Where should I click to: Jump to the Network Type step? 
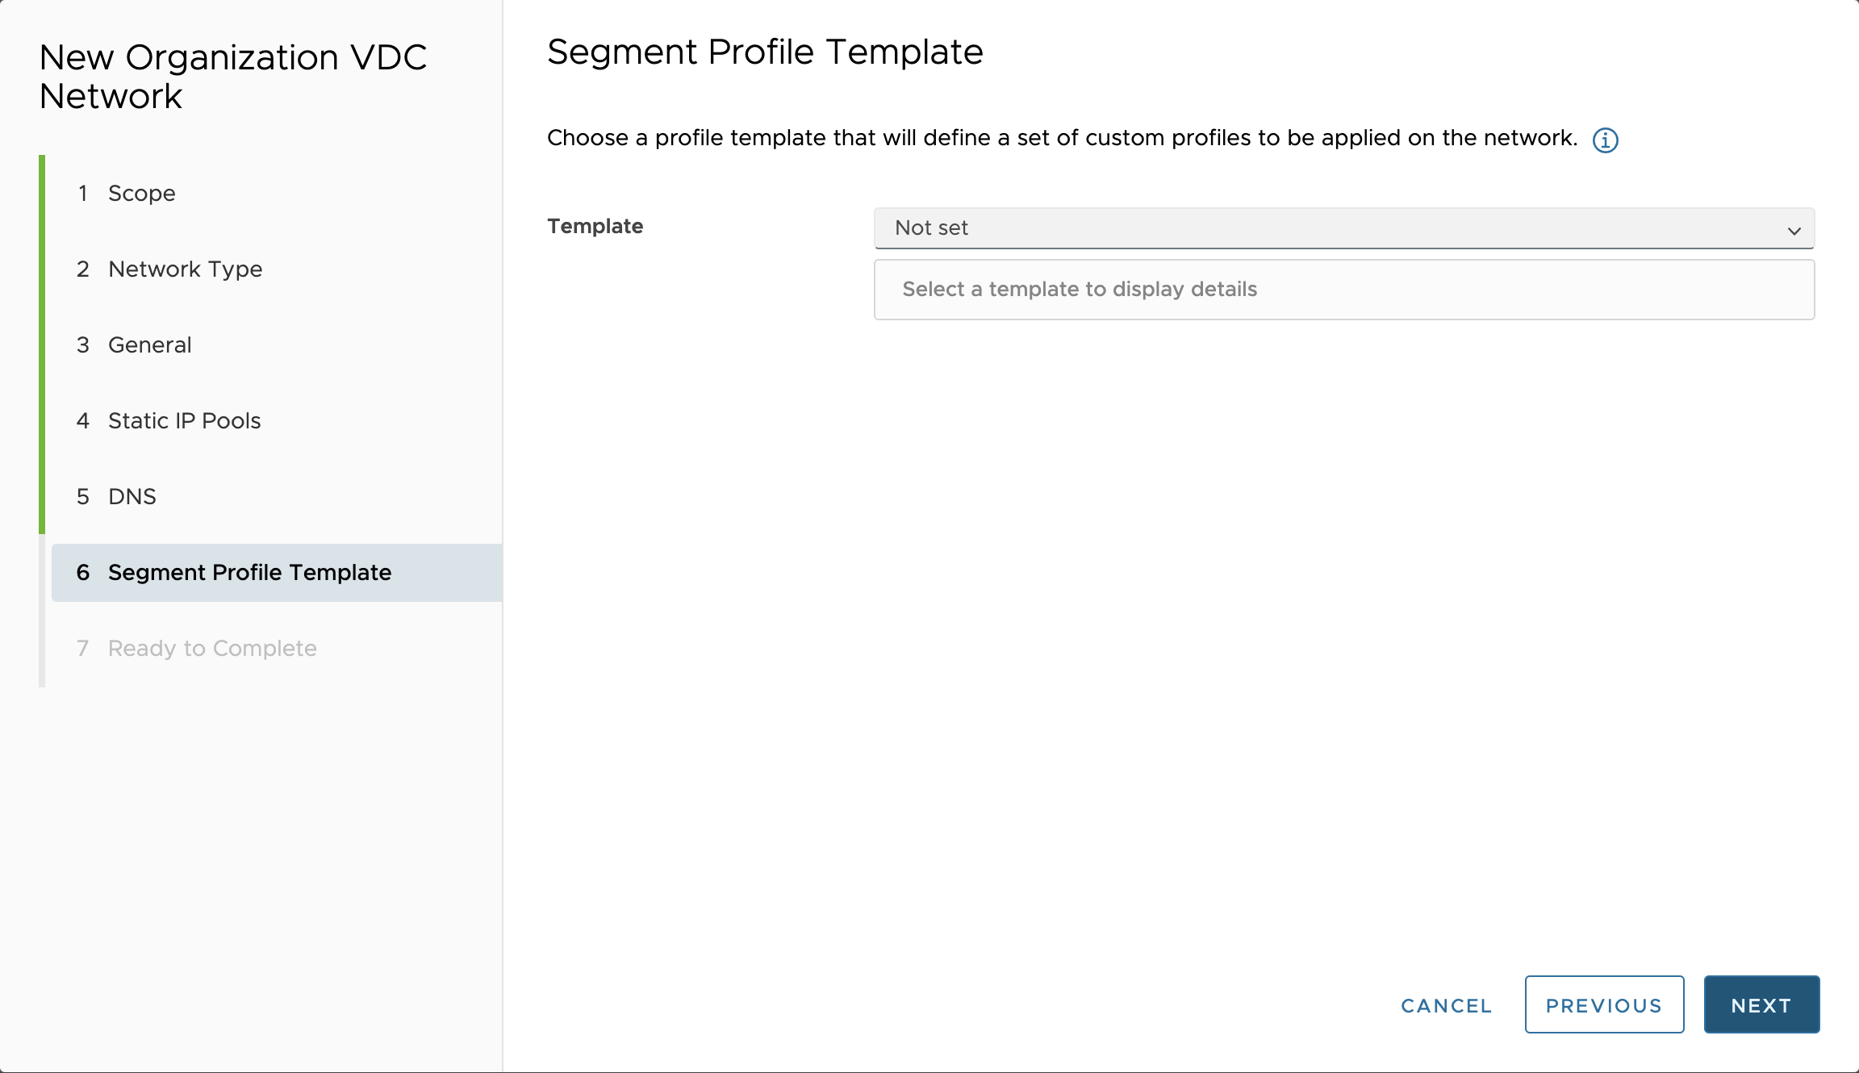[x=185, y=269]
